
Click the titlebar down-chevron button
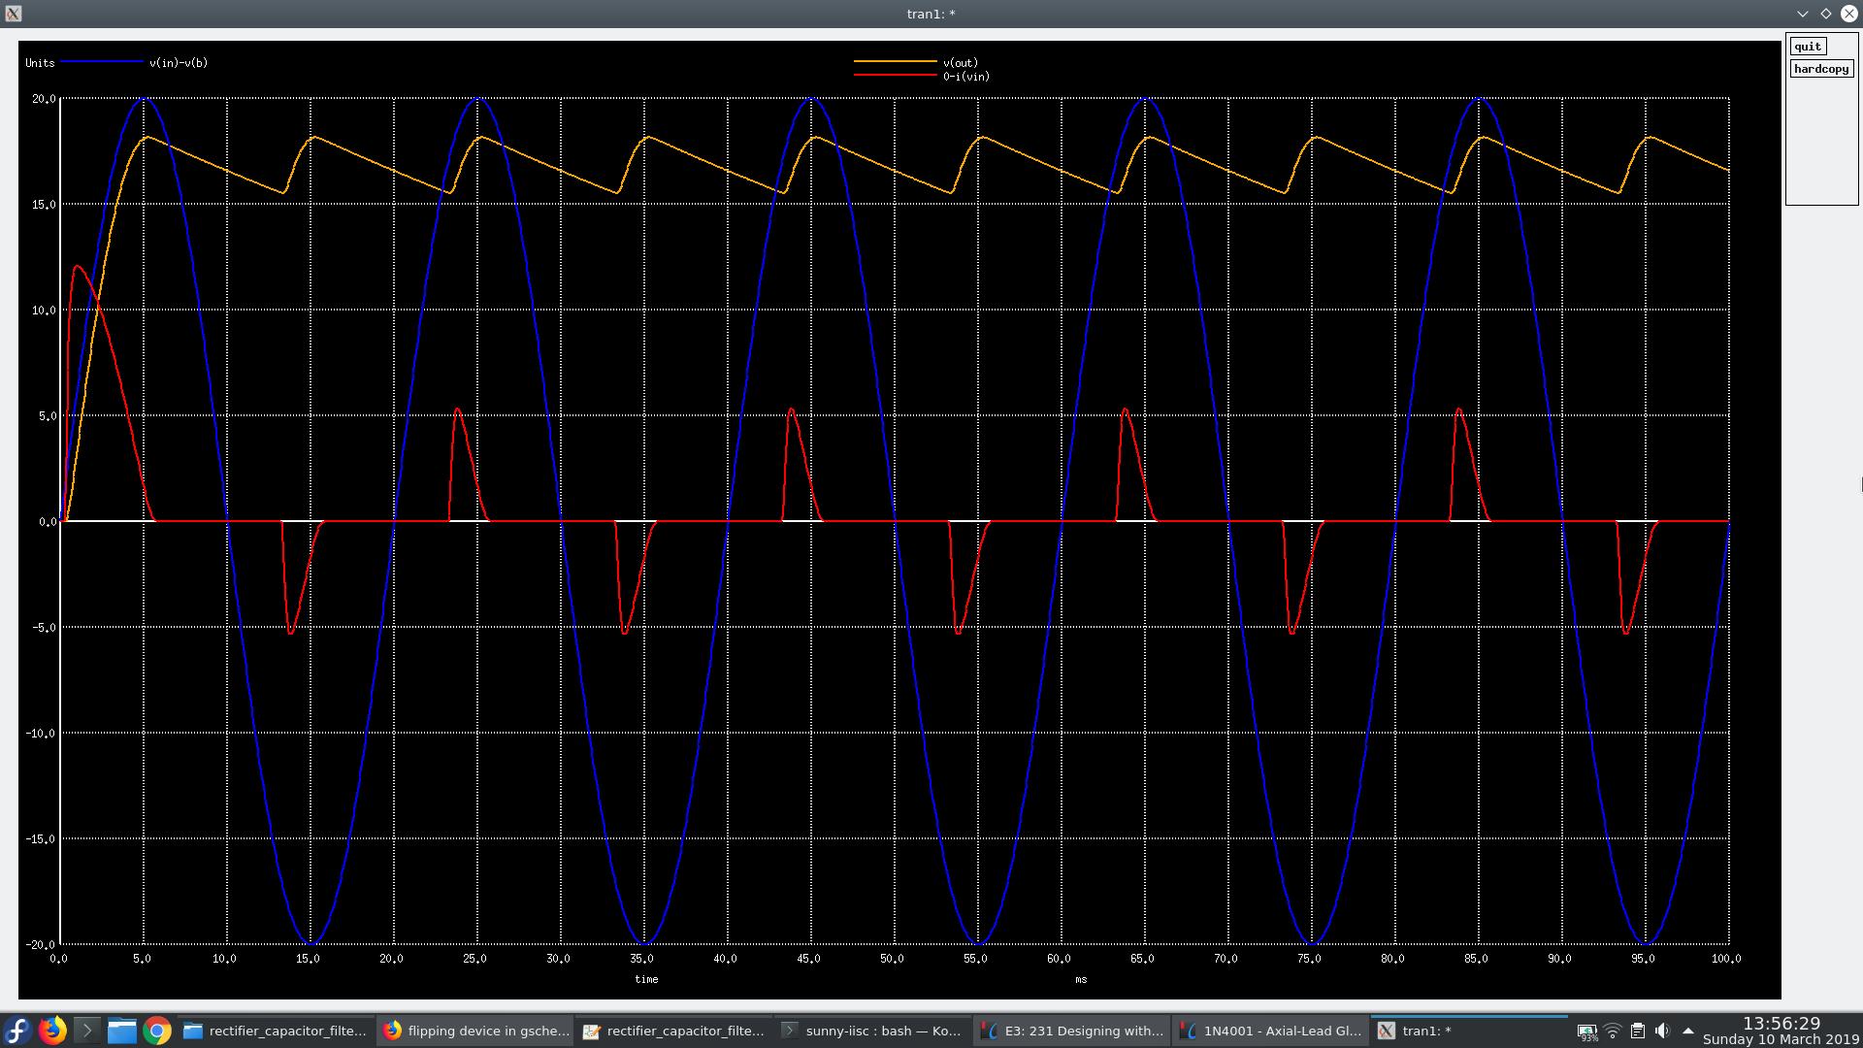[x=1802, y=14]
